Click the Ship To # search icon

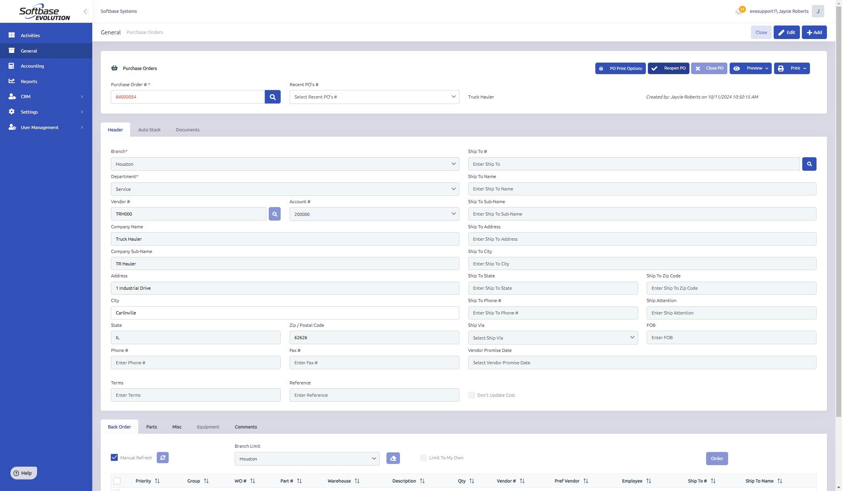tap(809, 164)
